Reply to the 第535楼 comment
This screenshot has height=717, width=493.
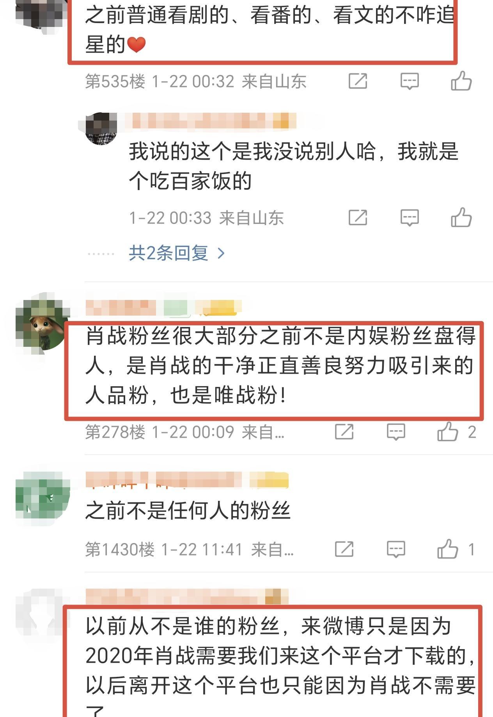click(x=410, y=81)
